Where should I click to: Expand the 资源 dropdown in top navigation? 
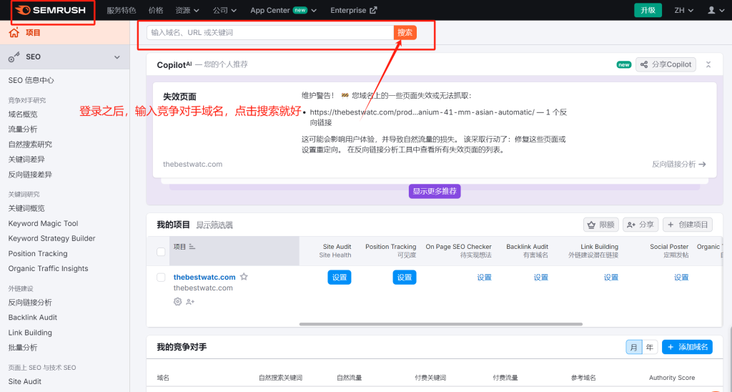(x=189, y=11)
